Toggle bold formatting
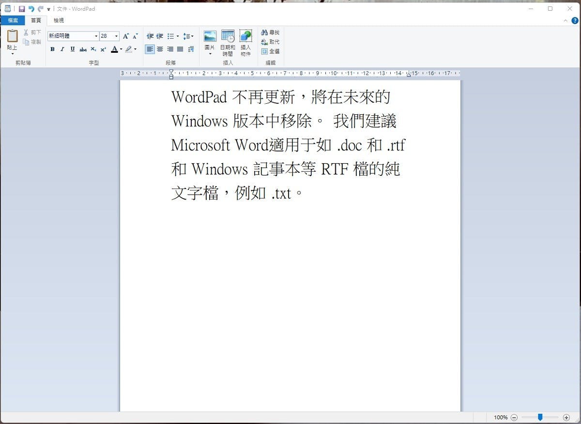This screenshot has width=581, height=424. point(52,49)
